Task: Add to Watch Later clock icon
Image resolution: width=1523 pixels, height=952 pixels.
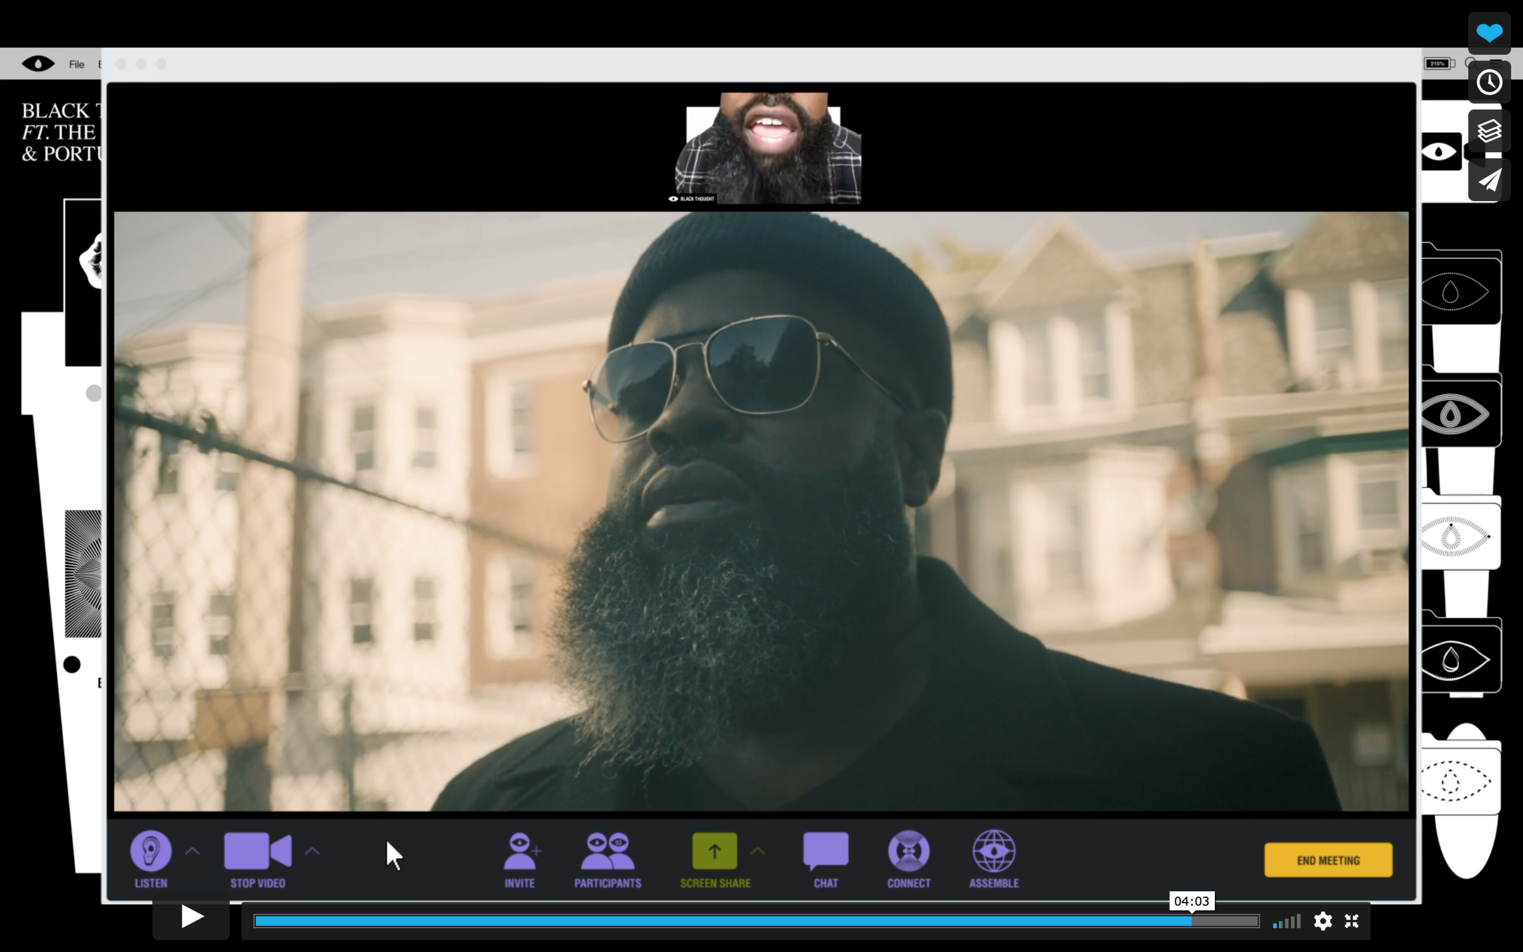Action: click(1489, 82)
